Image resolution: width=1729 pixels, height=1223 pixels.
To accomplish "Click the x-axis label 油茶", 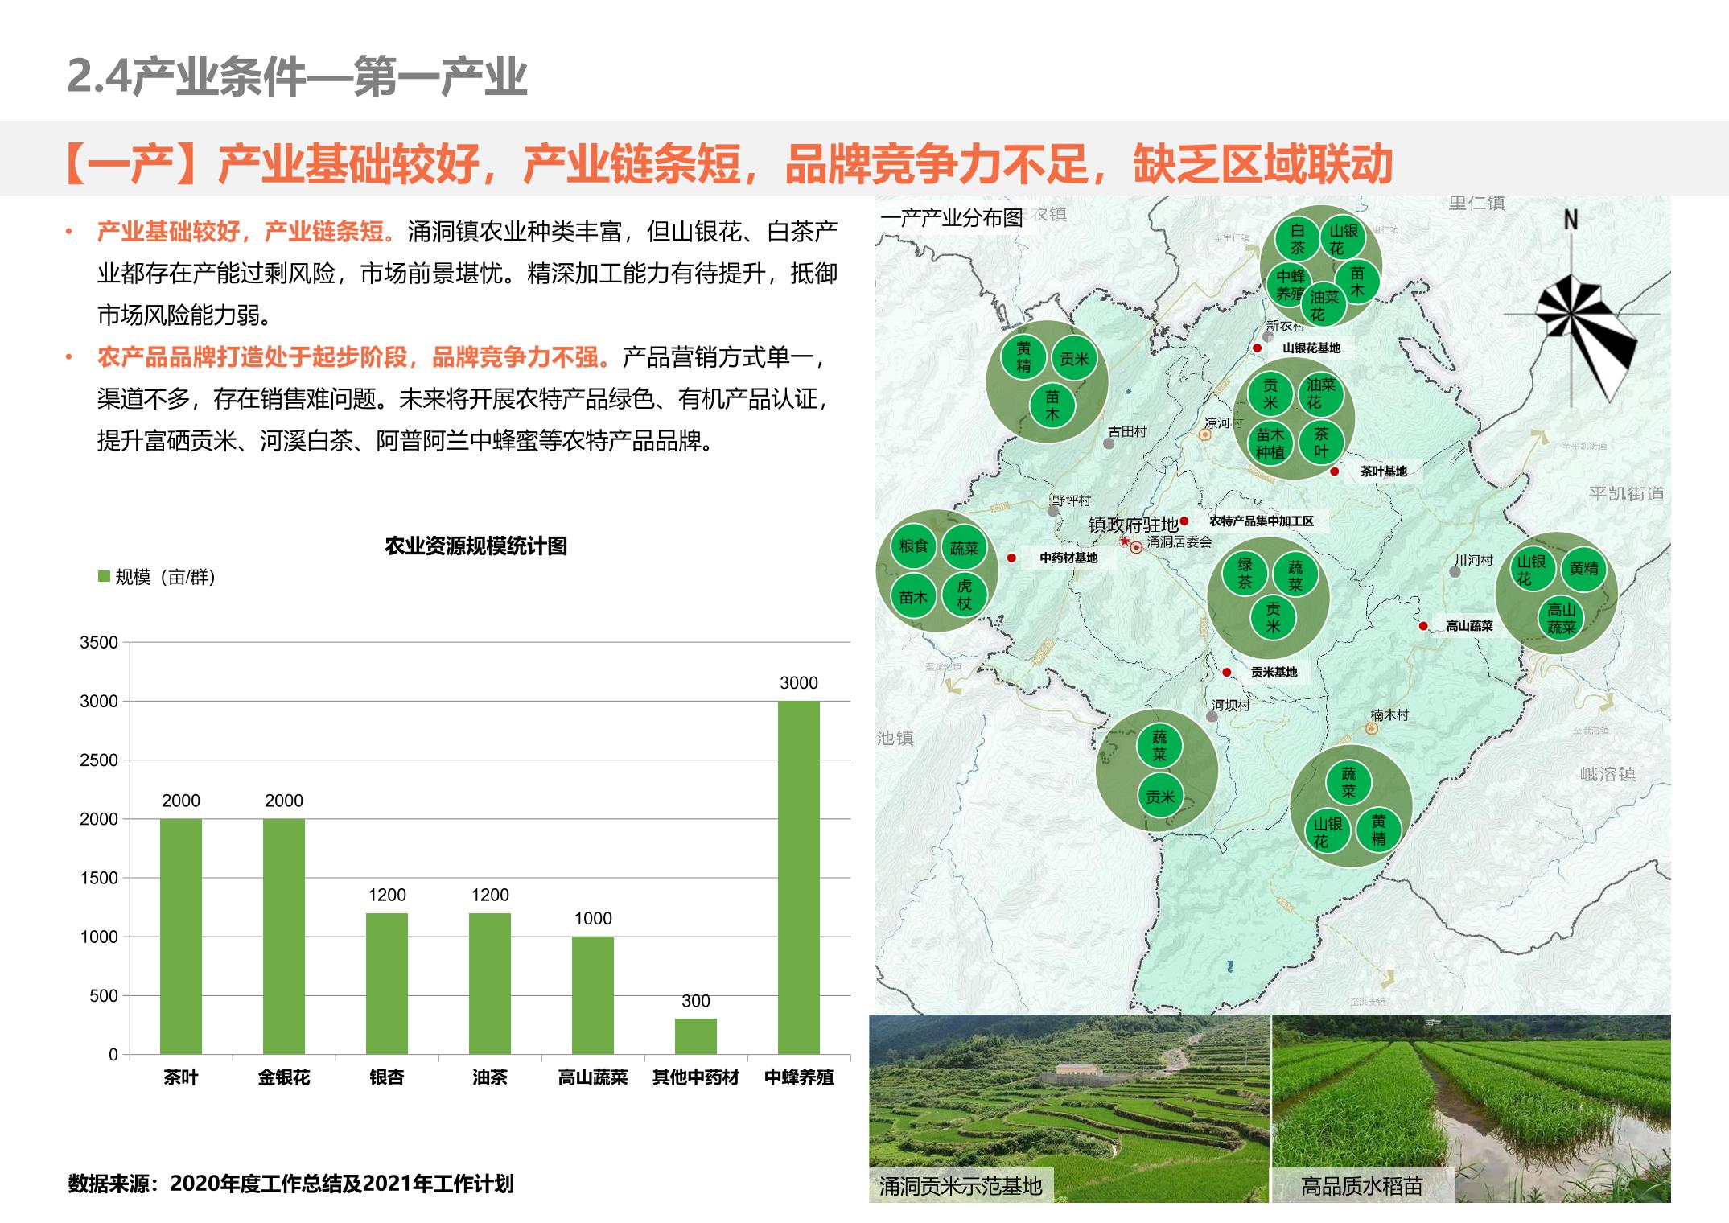I will (490, 1077).
